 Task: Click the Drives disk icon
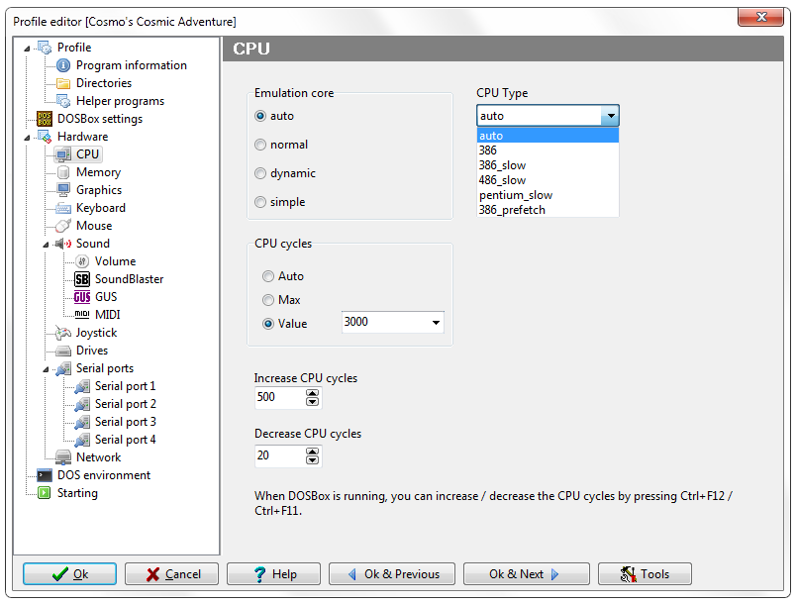coord(63,351)
